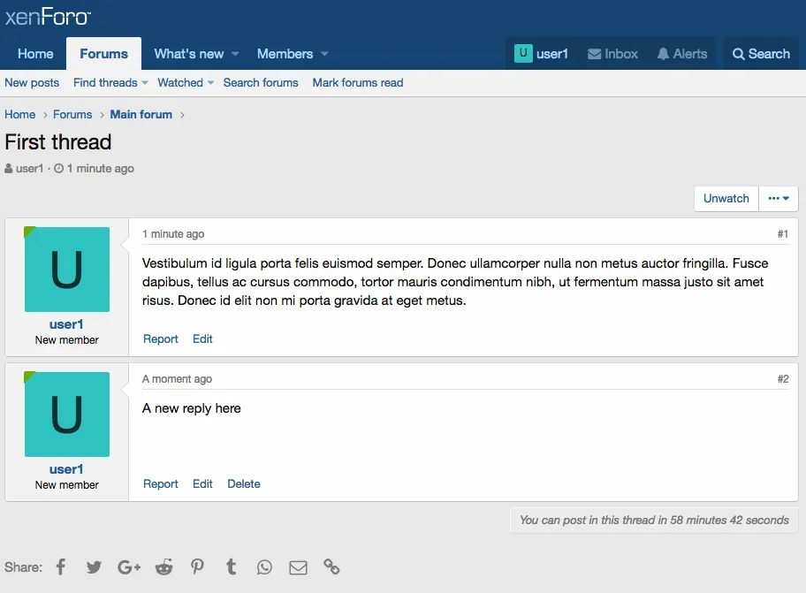806x593 pixels.
Task: Copy thread link using chain icon
Action: coord(331,567)
